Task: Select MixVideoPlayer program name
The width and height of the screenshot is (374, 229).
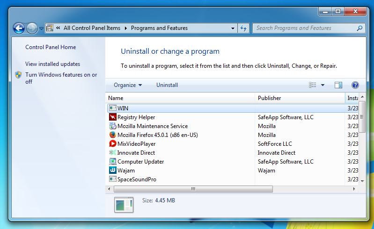Action: (136, 144)
